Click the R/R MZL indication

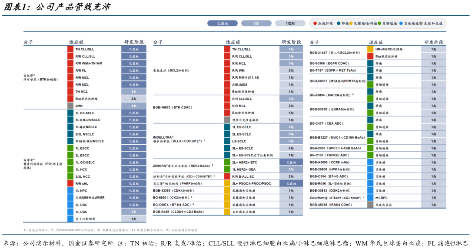(x=82, y=85)
